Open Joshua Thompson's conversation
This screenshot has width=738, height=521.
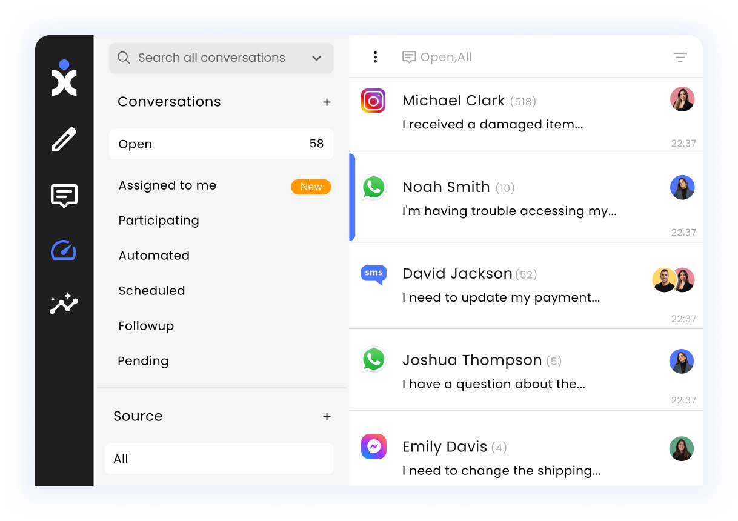pyautogui.click(x=509, y=371)
